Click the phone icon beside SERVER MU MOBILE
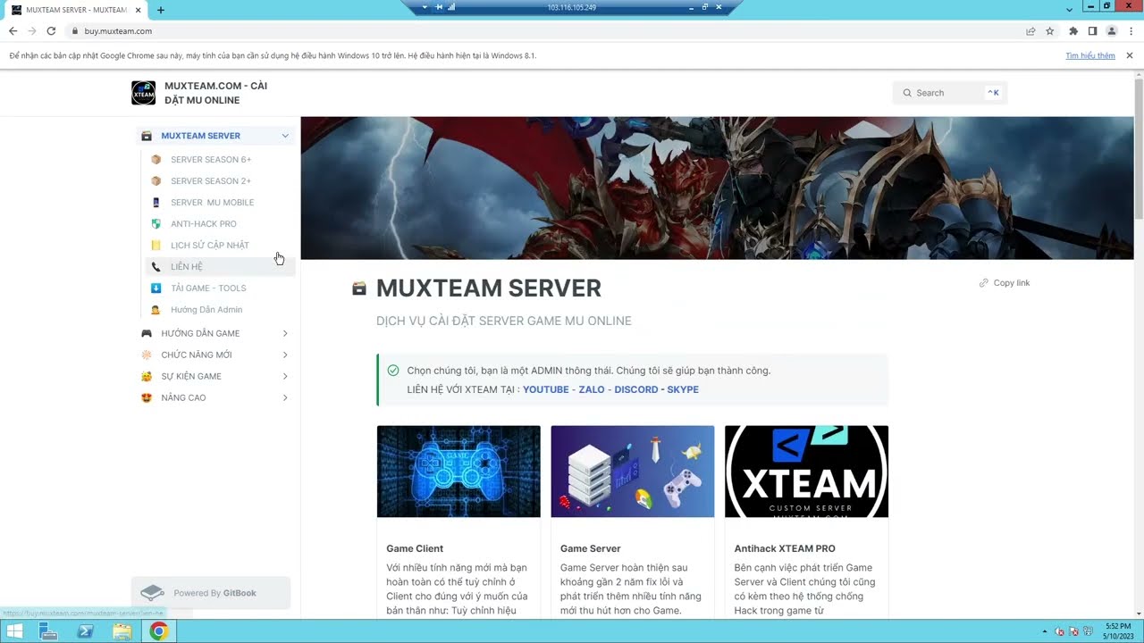This screenshot has width=1144, height=643. [156, 203]
